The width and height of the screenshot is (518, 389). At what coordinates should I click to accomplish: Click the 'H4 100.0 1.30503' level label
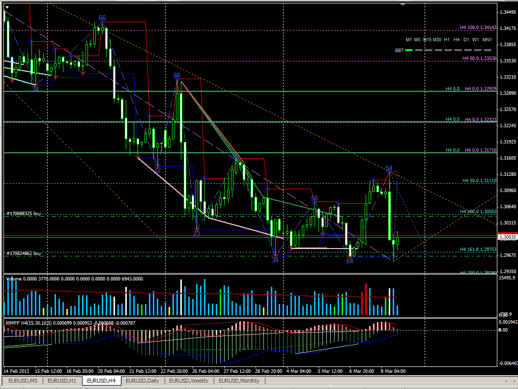(x=478, y=211)
